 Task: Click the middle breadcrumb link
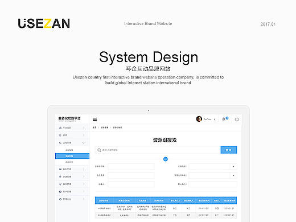(x=105, y=128)
